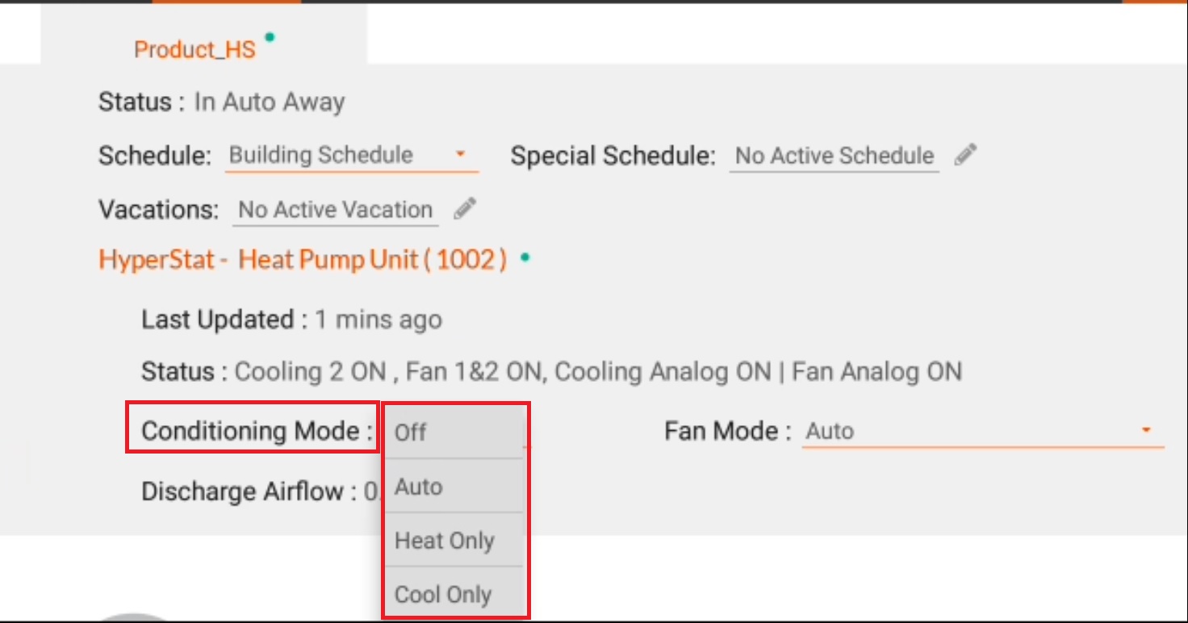
Task: Open Fan Mode field set to Auto
Action: coord(982,431)
